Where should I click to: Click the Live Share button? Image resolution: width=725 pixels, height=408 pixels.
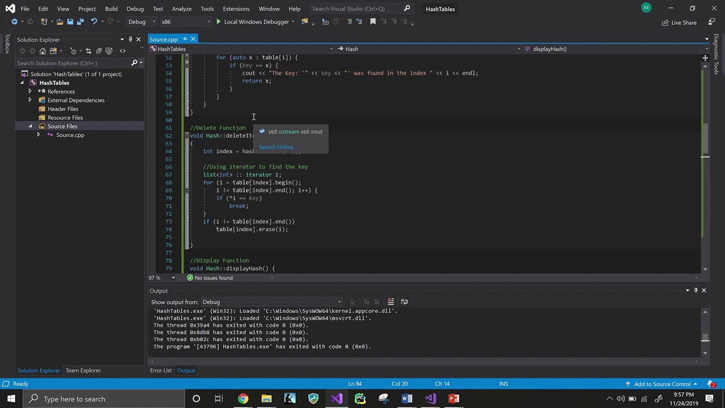(679, 22)
